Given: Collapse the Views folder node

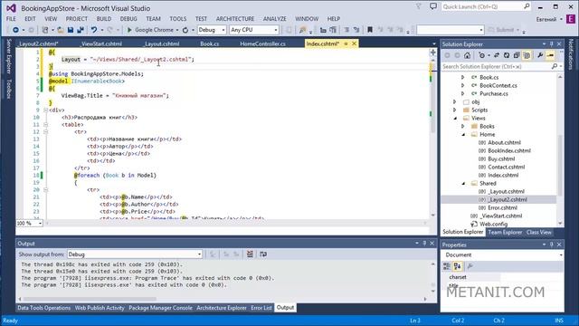Looking at the screenshot, I should 455,119.
